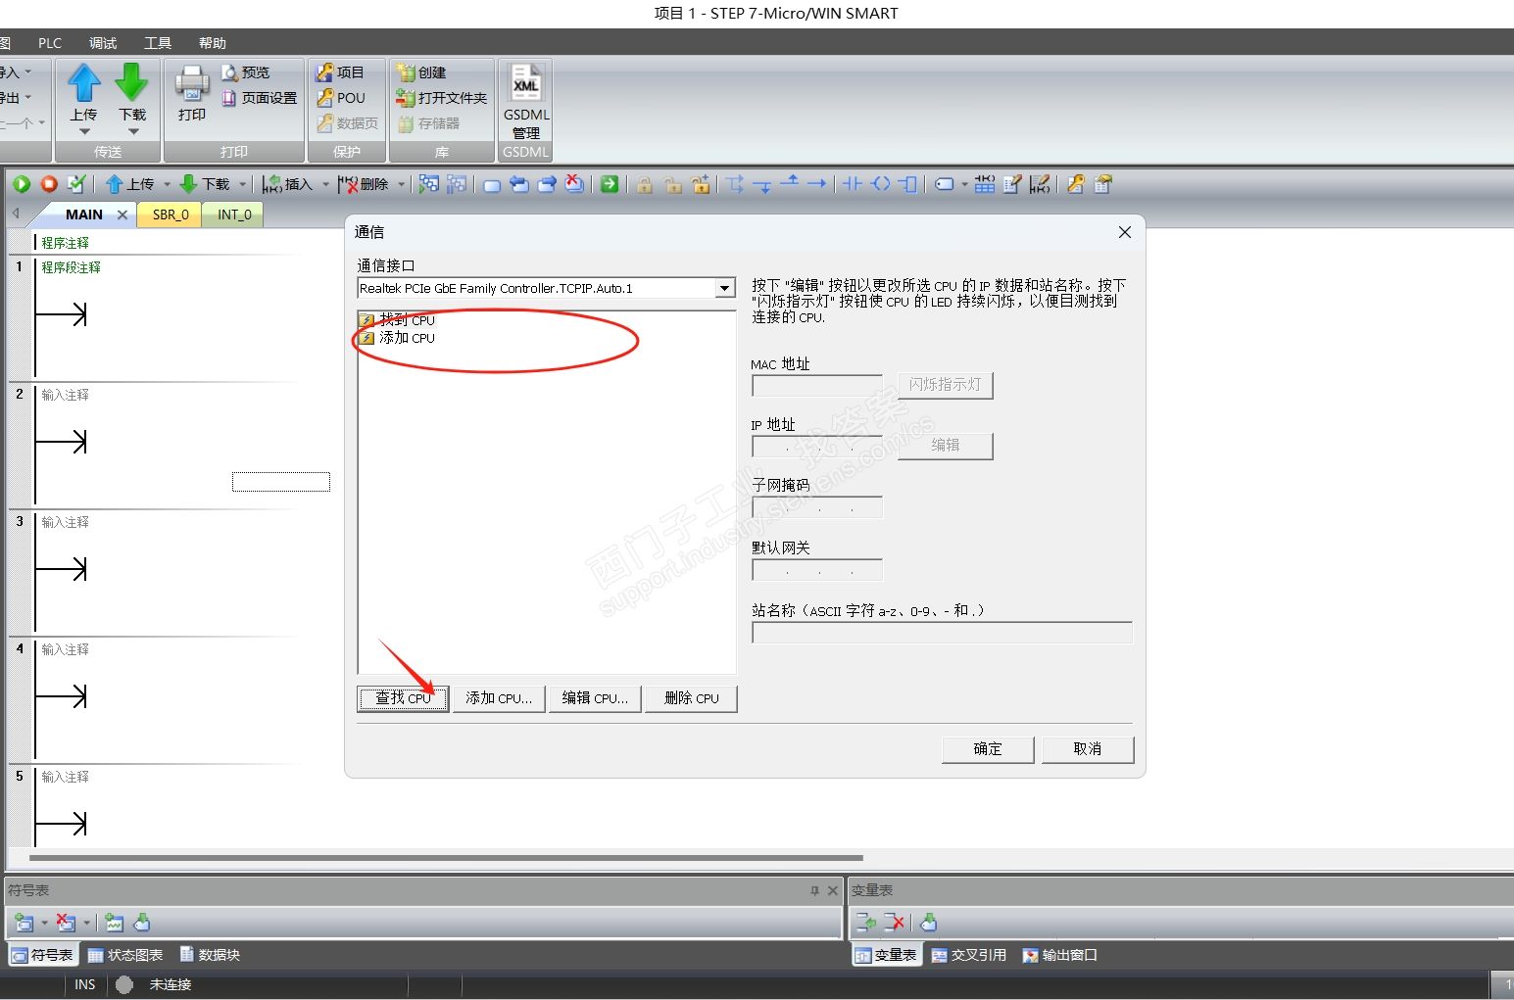Click the coil icon in toolbar

881,184
